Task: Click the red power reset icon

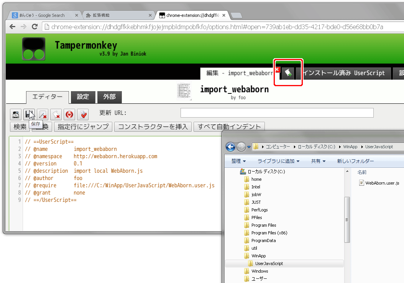Action: coord(69,115)
